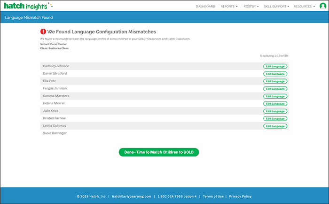Select the Ella Fritz name text
The width and height of the screenshot is (329, 204).
tap(49, 81)
